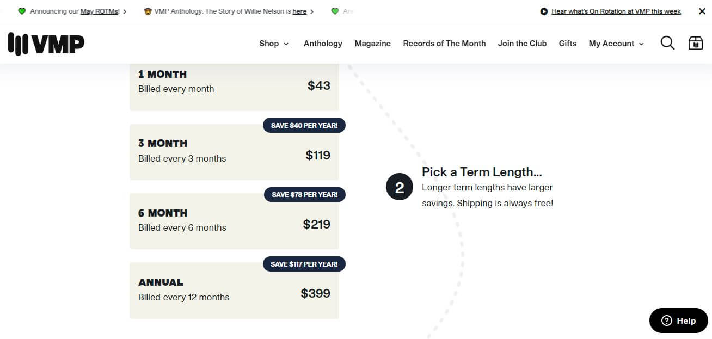Image resolution: width=712 pixels, height=339 pixels.
Task: Click the Join the Club link
Action: coord(522,44)
